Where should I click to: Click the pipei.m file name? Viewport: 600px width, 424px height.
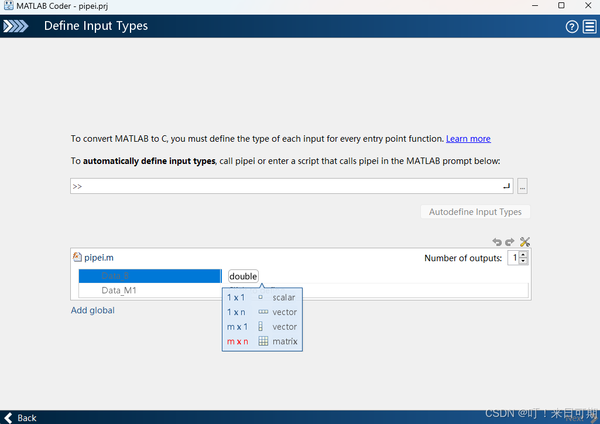pyautogui.click(x=99, y=258)
